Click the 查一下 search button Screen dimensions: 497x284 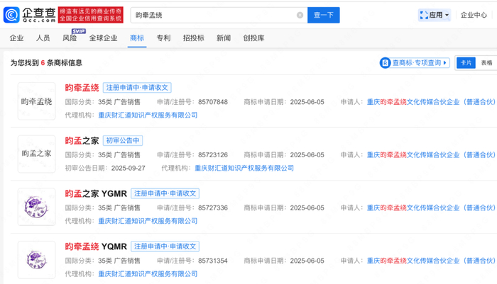323,15
